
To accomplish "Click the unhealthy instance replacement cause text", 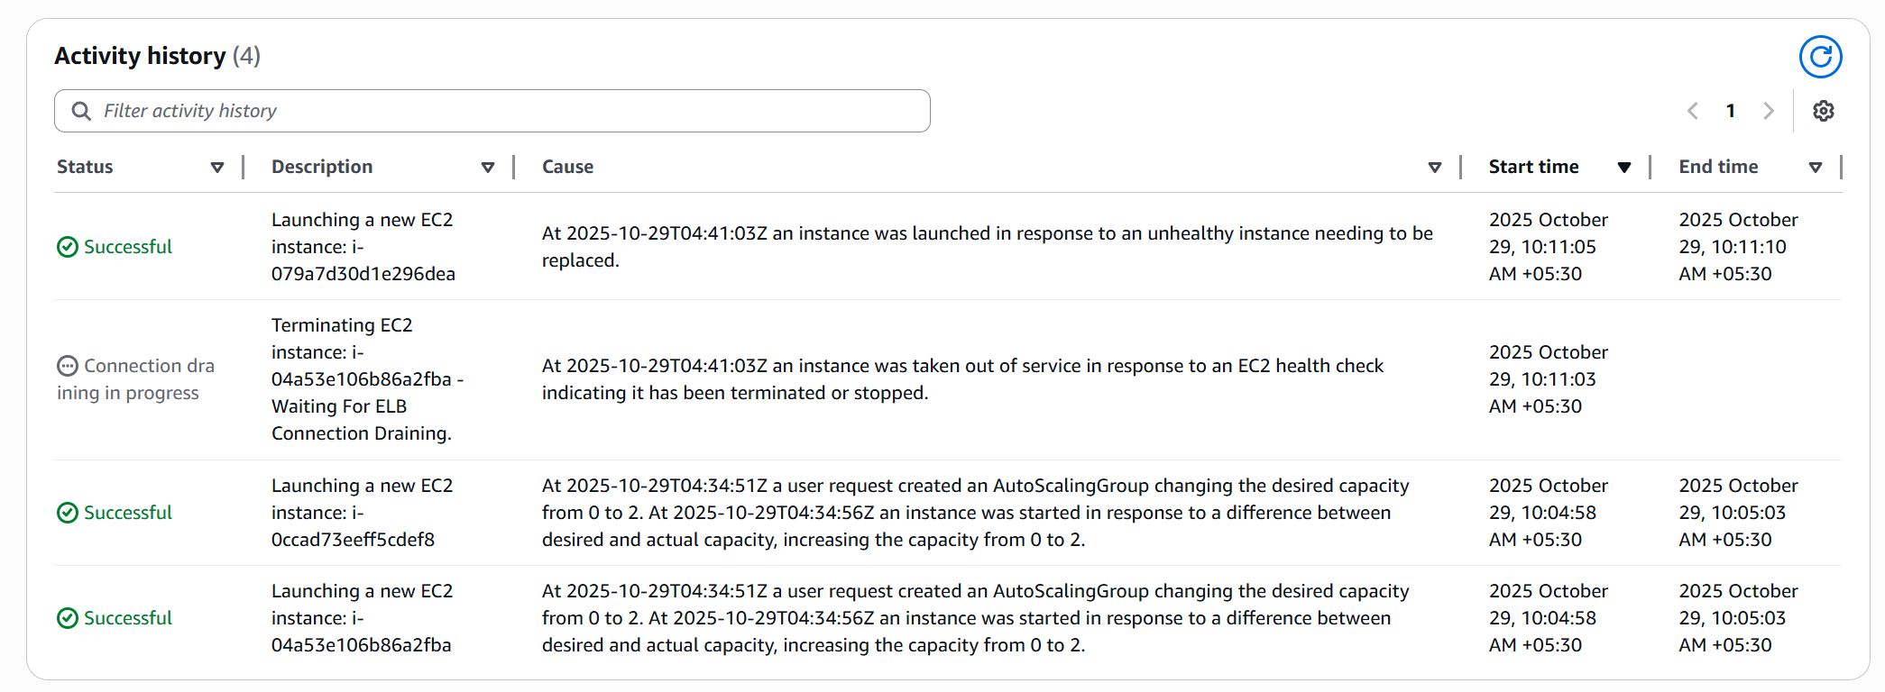I will pos(987,246).
